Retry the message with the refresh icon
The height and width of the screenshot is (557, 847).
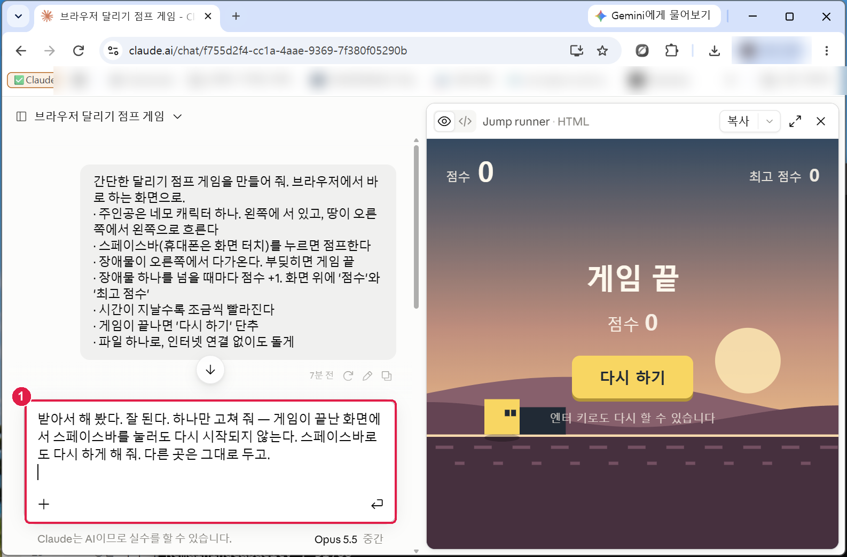point(348,376)
